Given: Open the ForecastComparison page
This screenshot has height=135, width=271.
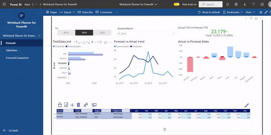Looking at the screenshot, I should 17,58.
